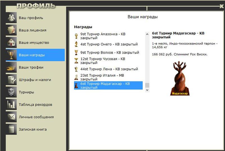This screenshot has width=225, height=151.
Task: Click cup icon beside 12st Турнир Чусовая
Action: (76, 61)
